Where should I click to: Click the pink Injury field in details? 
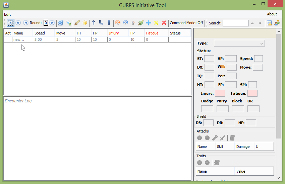[220, 93]
